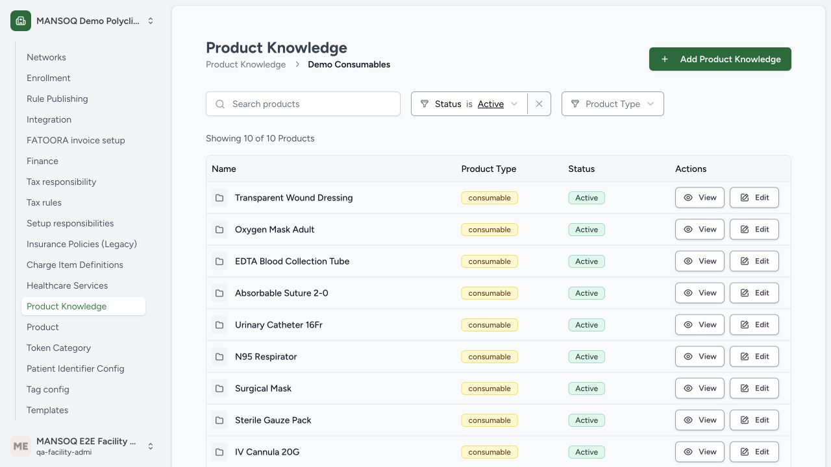View the Transparent Wound Dressing product
Viewport: 831px width, 467px height.
pos(700,198)
